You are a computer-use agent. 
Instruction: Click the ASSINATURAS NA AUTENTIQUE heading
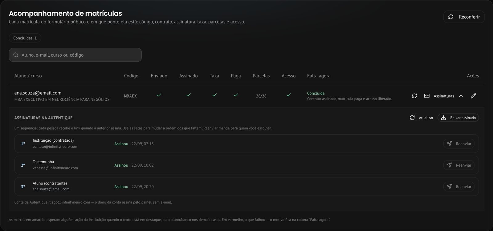pyautogui.click(x=43, y=118)
